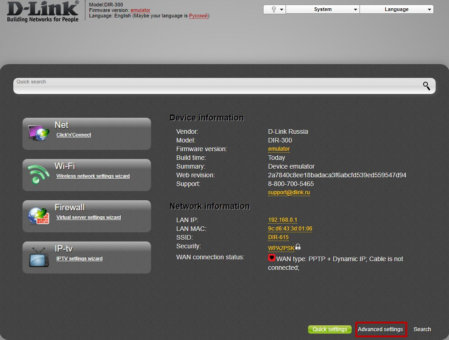Launch Wireless network settings wizard

(x=93, y=176)
